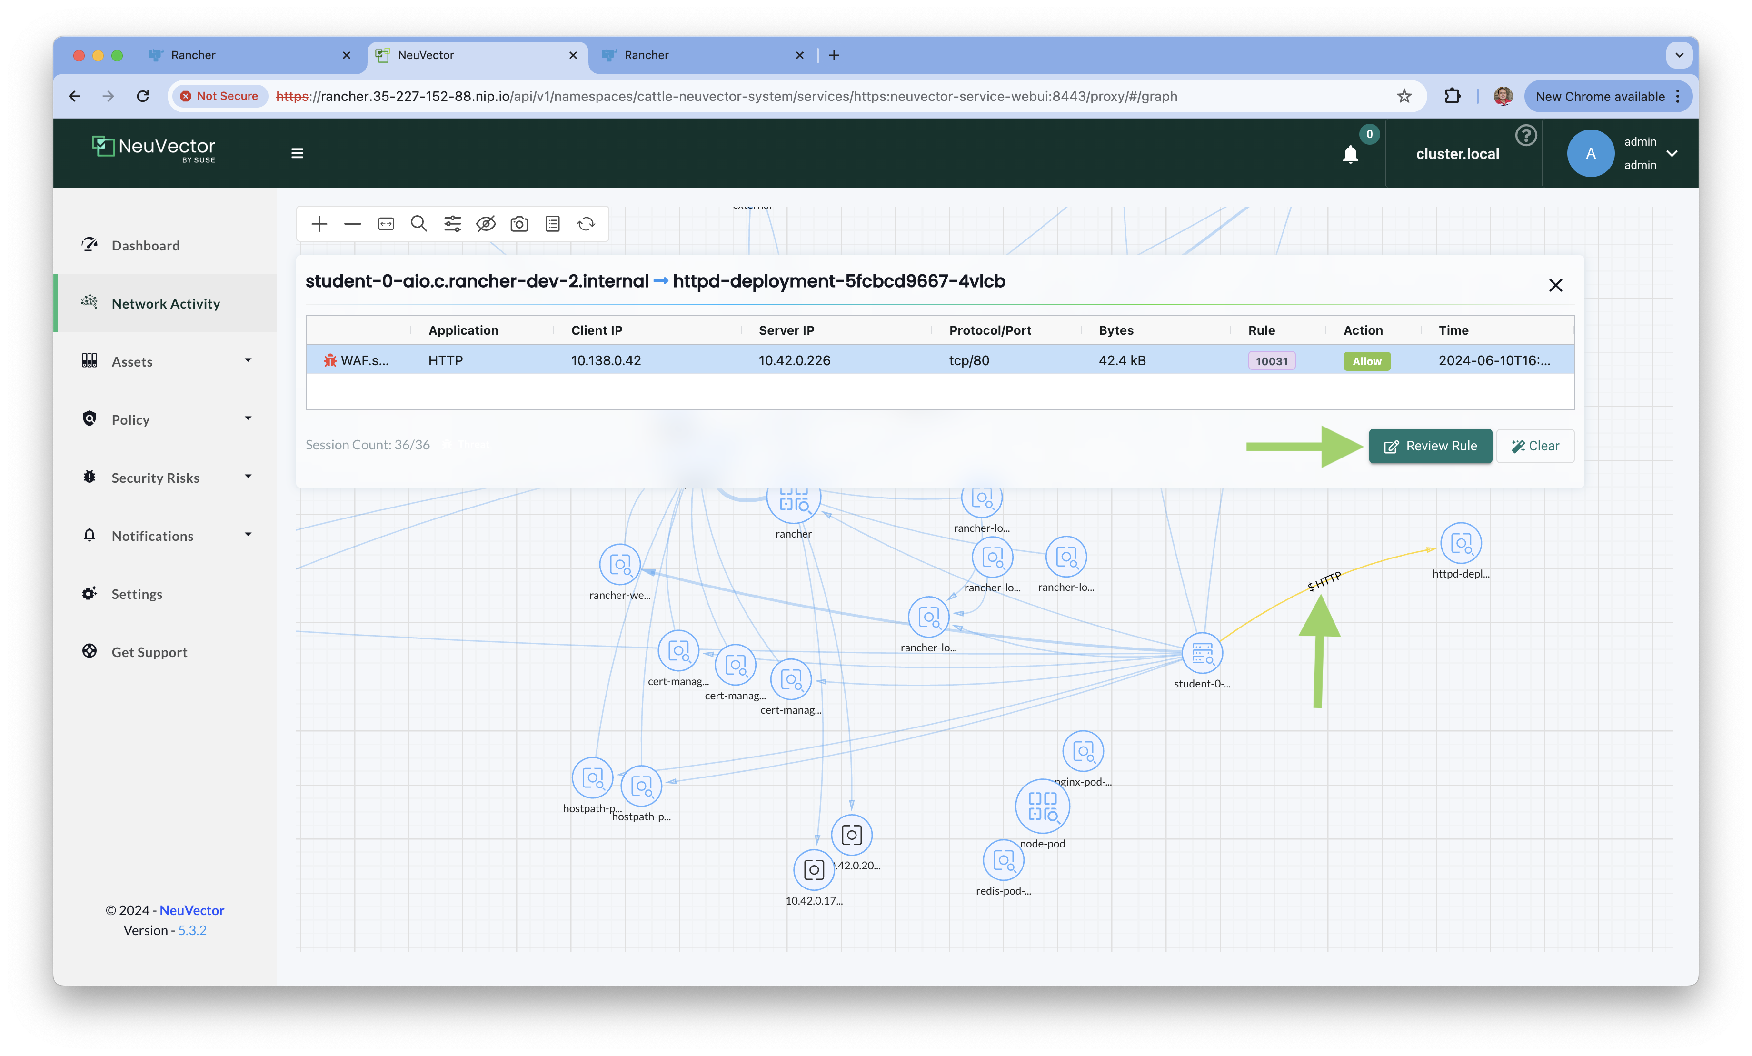Click the fit-to-screen toolbar icon
Screen dimensions: 1752x1056
click(386, 224)
